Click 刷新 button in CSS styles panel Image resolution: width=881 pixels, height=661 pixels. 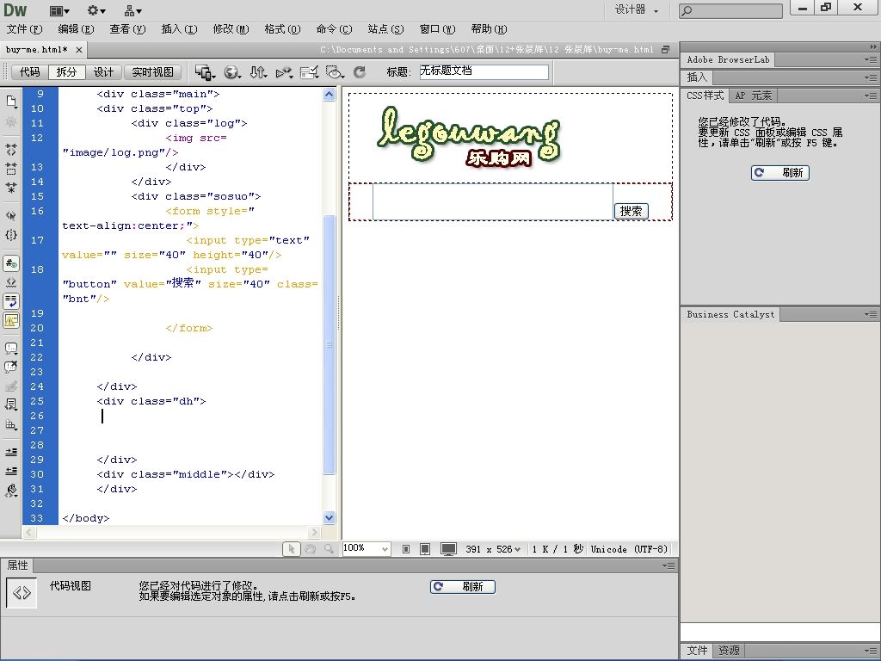[779, 173]
